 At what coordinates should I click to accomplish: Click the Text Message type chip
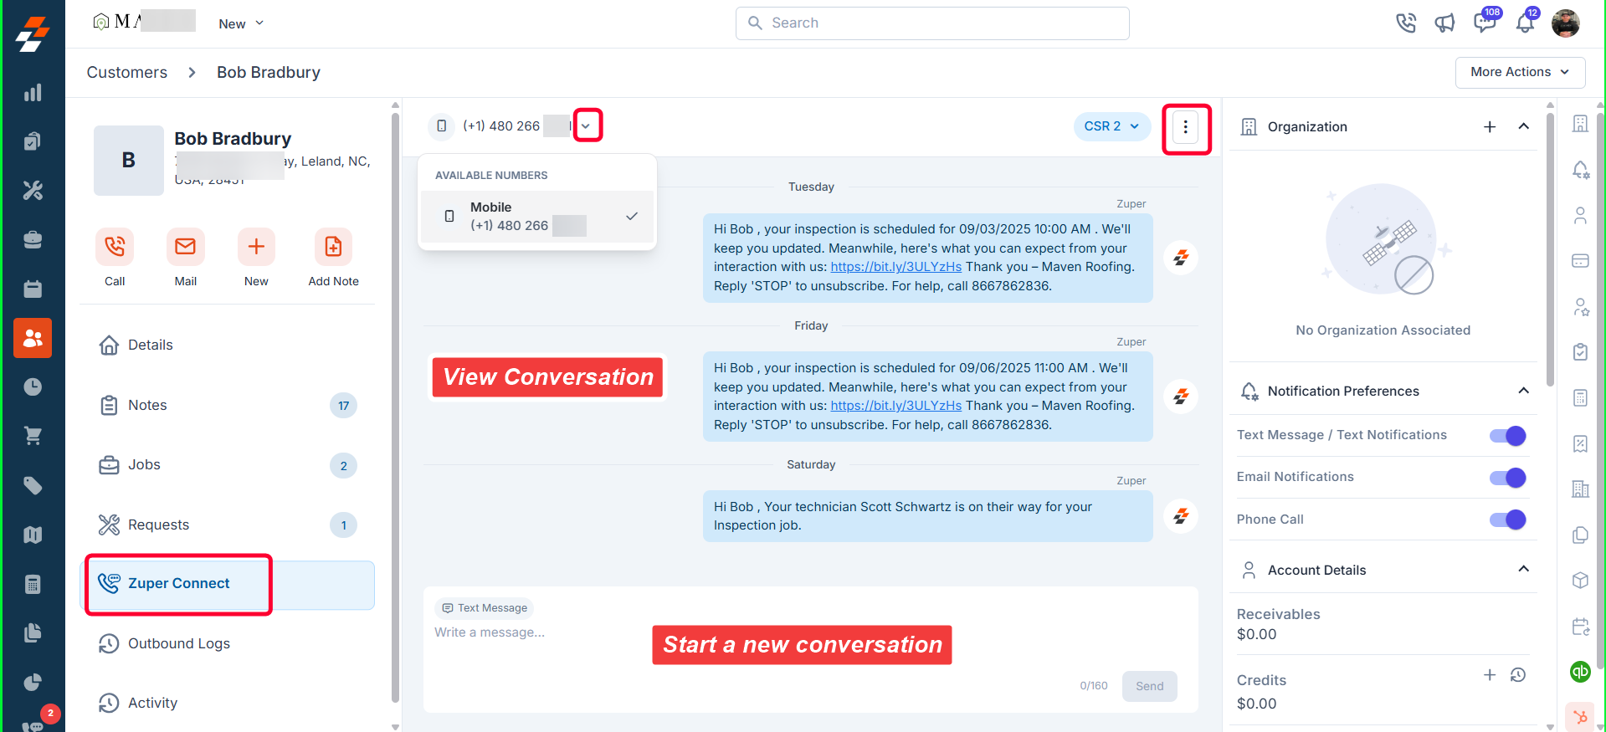click(x=485, y=608)
